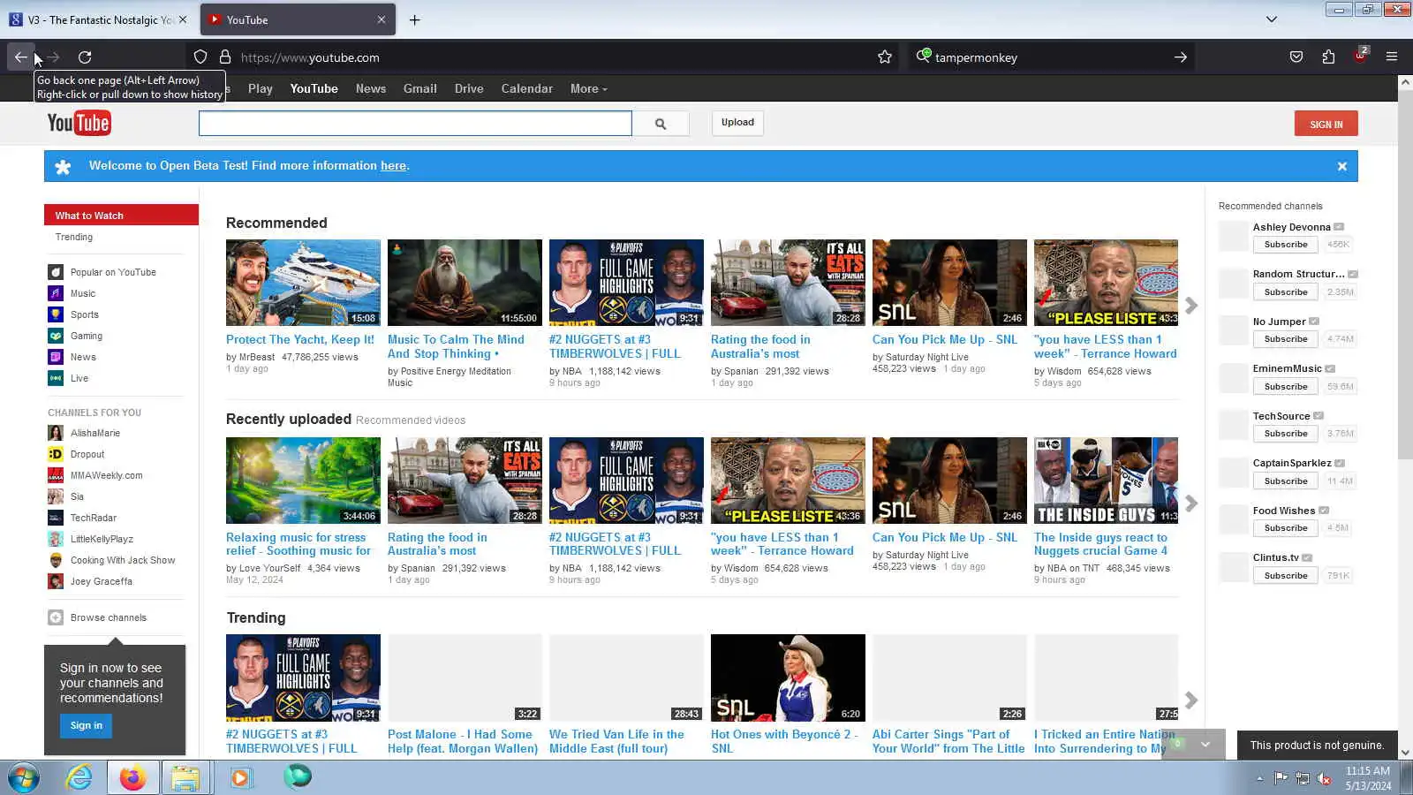The height and width of the screenshot is (795, 1413).
Task: Open the Firefox application menu
Action: click(x=1392, y=57)
